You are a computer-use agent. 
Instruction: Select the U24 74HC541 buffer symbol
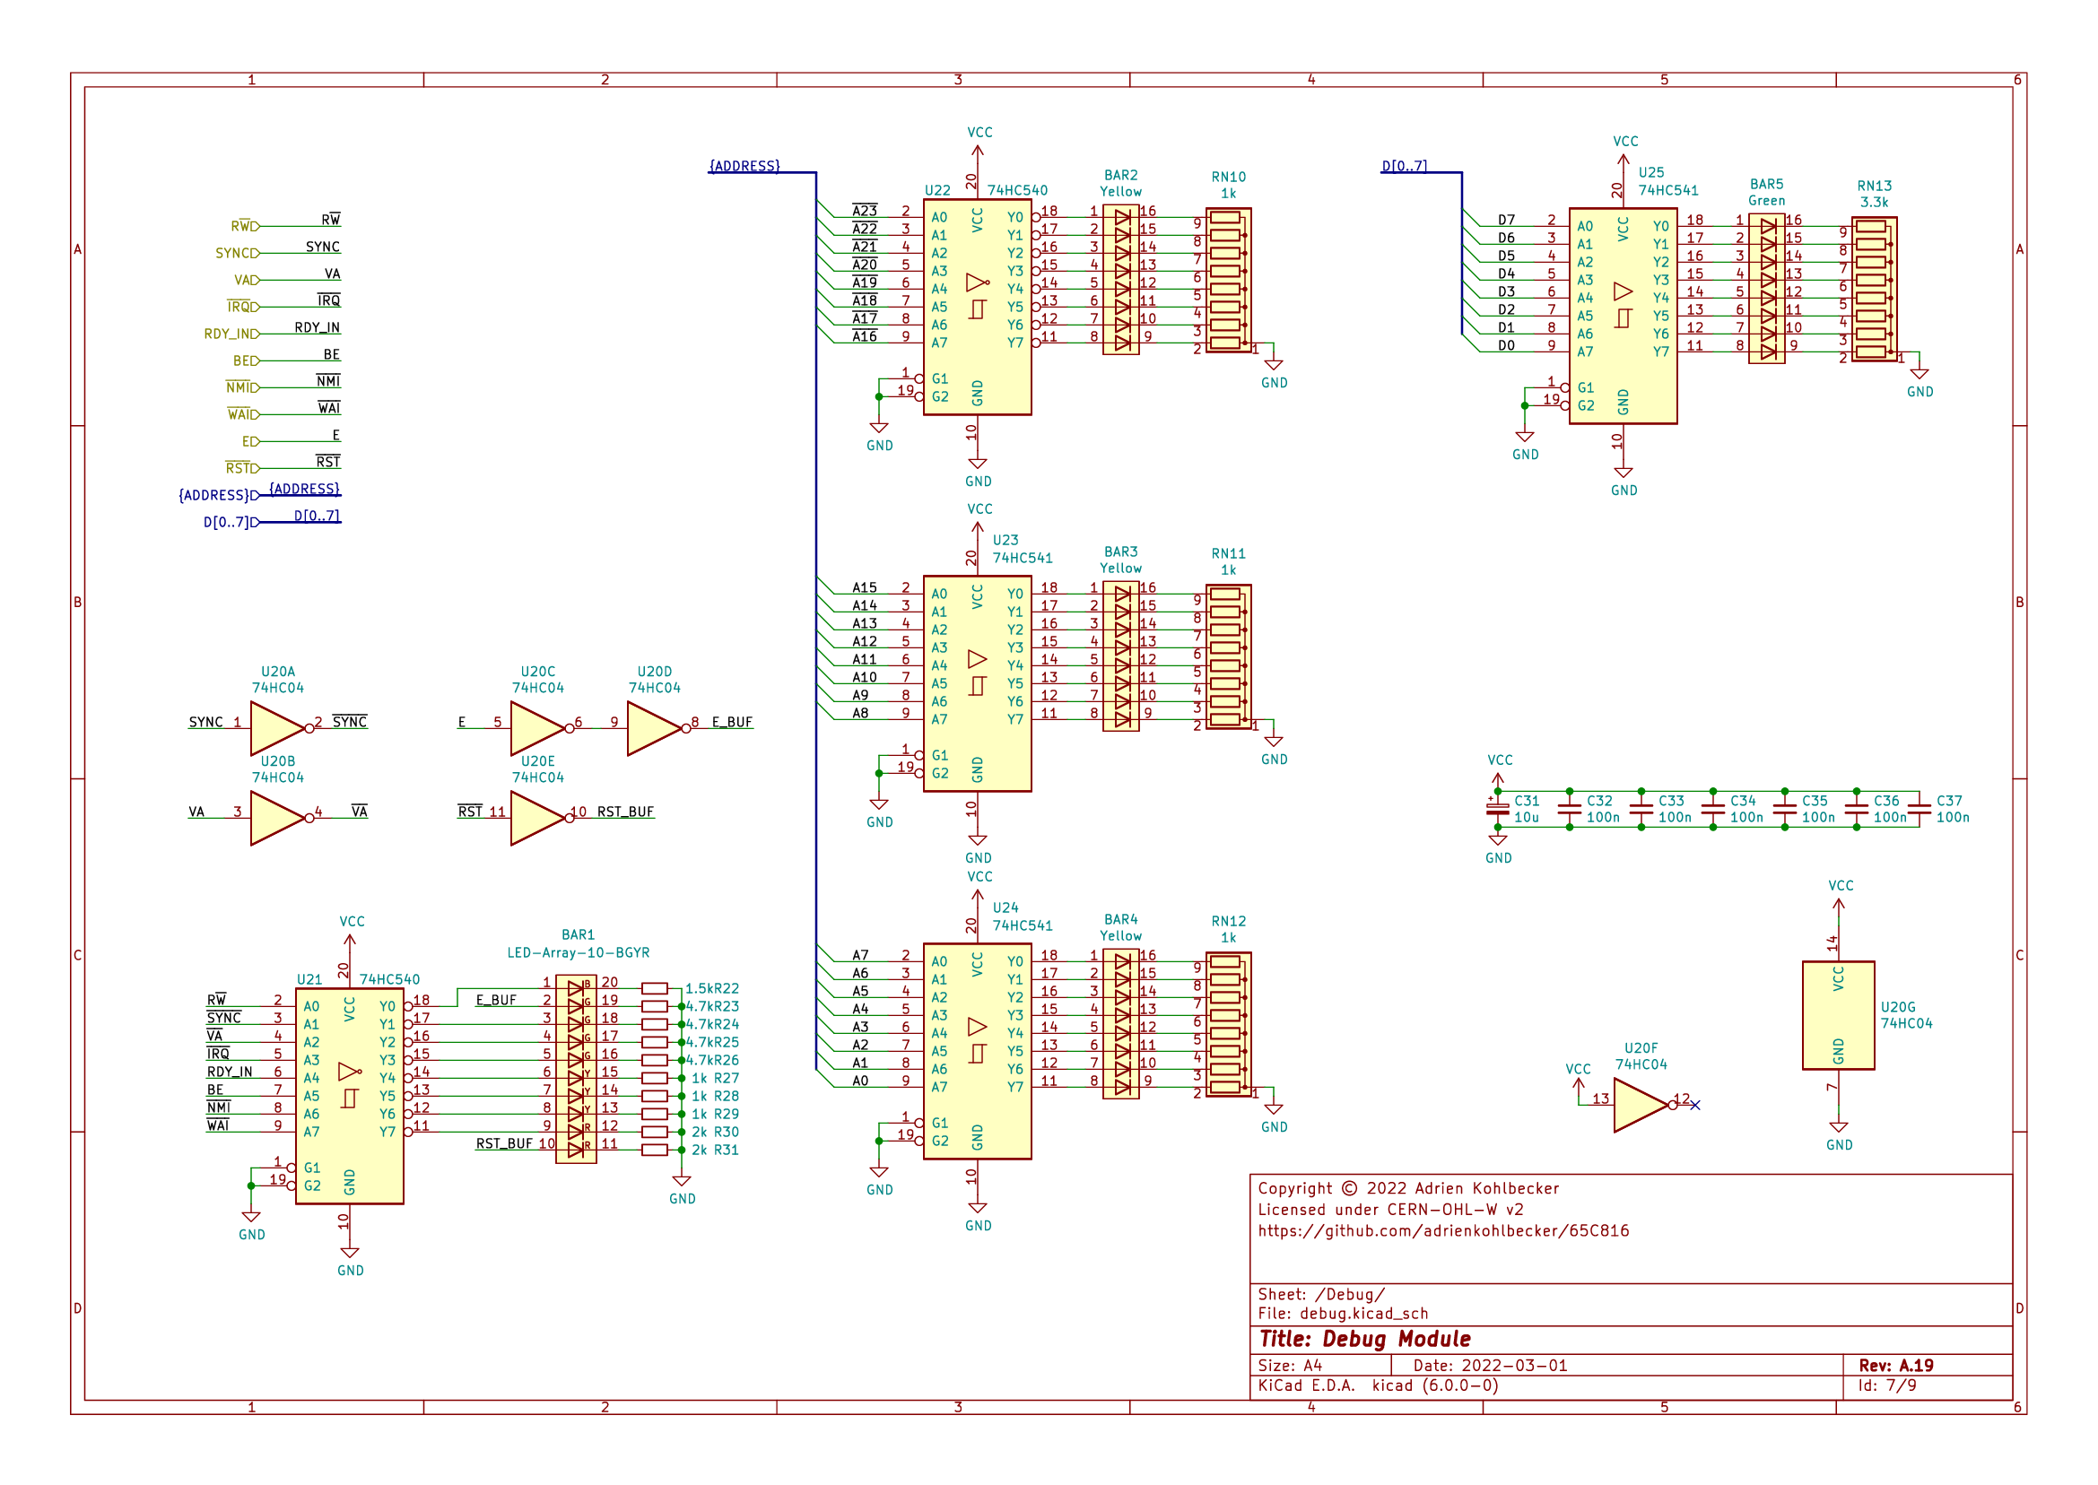(977, 1051)
